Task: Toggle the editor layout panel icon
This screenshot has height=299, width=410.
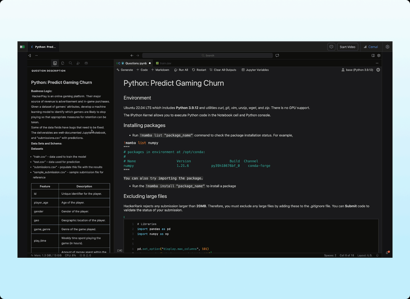Action: point(373,55)
